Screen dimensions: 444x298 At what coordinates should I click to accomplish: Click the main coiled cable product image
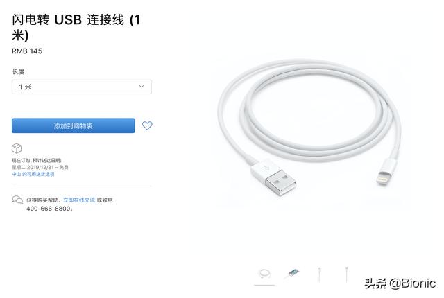pos(309,128)
